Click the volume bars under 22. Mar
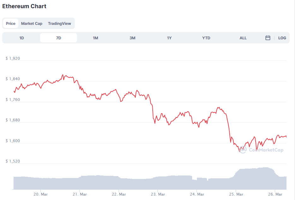 click(x=119, y=183)
